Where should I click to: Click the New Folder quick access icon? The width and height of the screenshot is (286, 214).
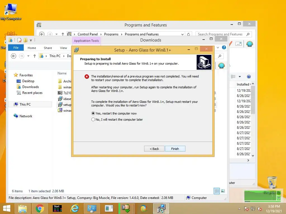[x=25, y=40]
